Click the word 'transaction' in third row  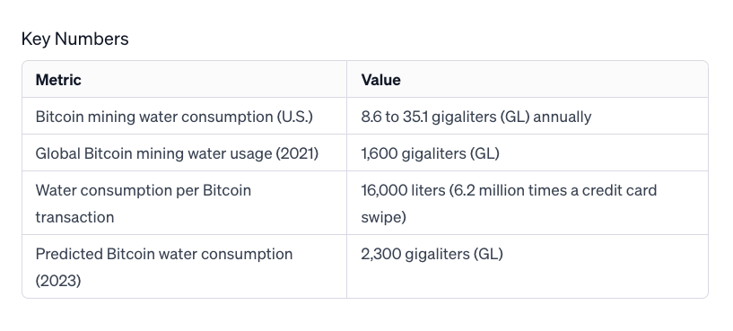click(74, 217)
